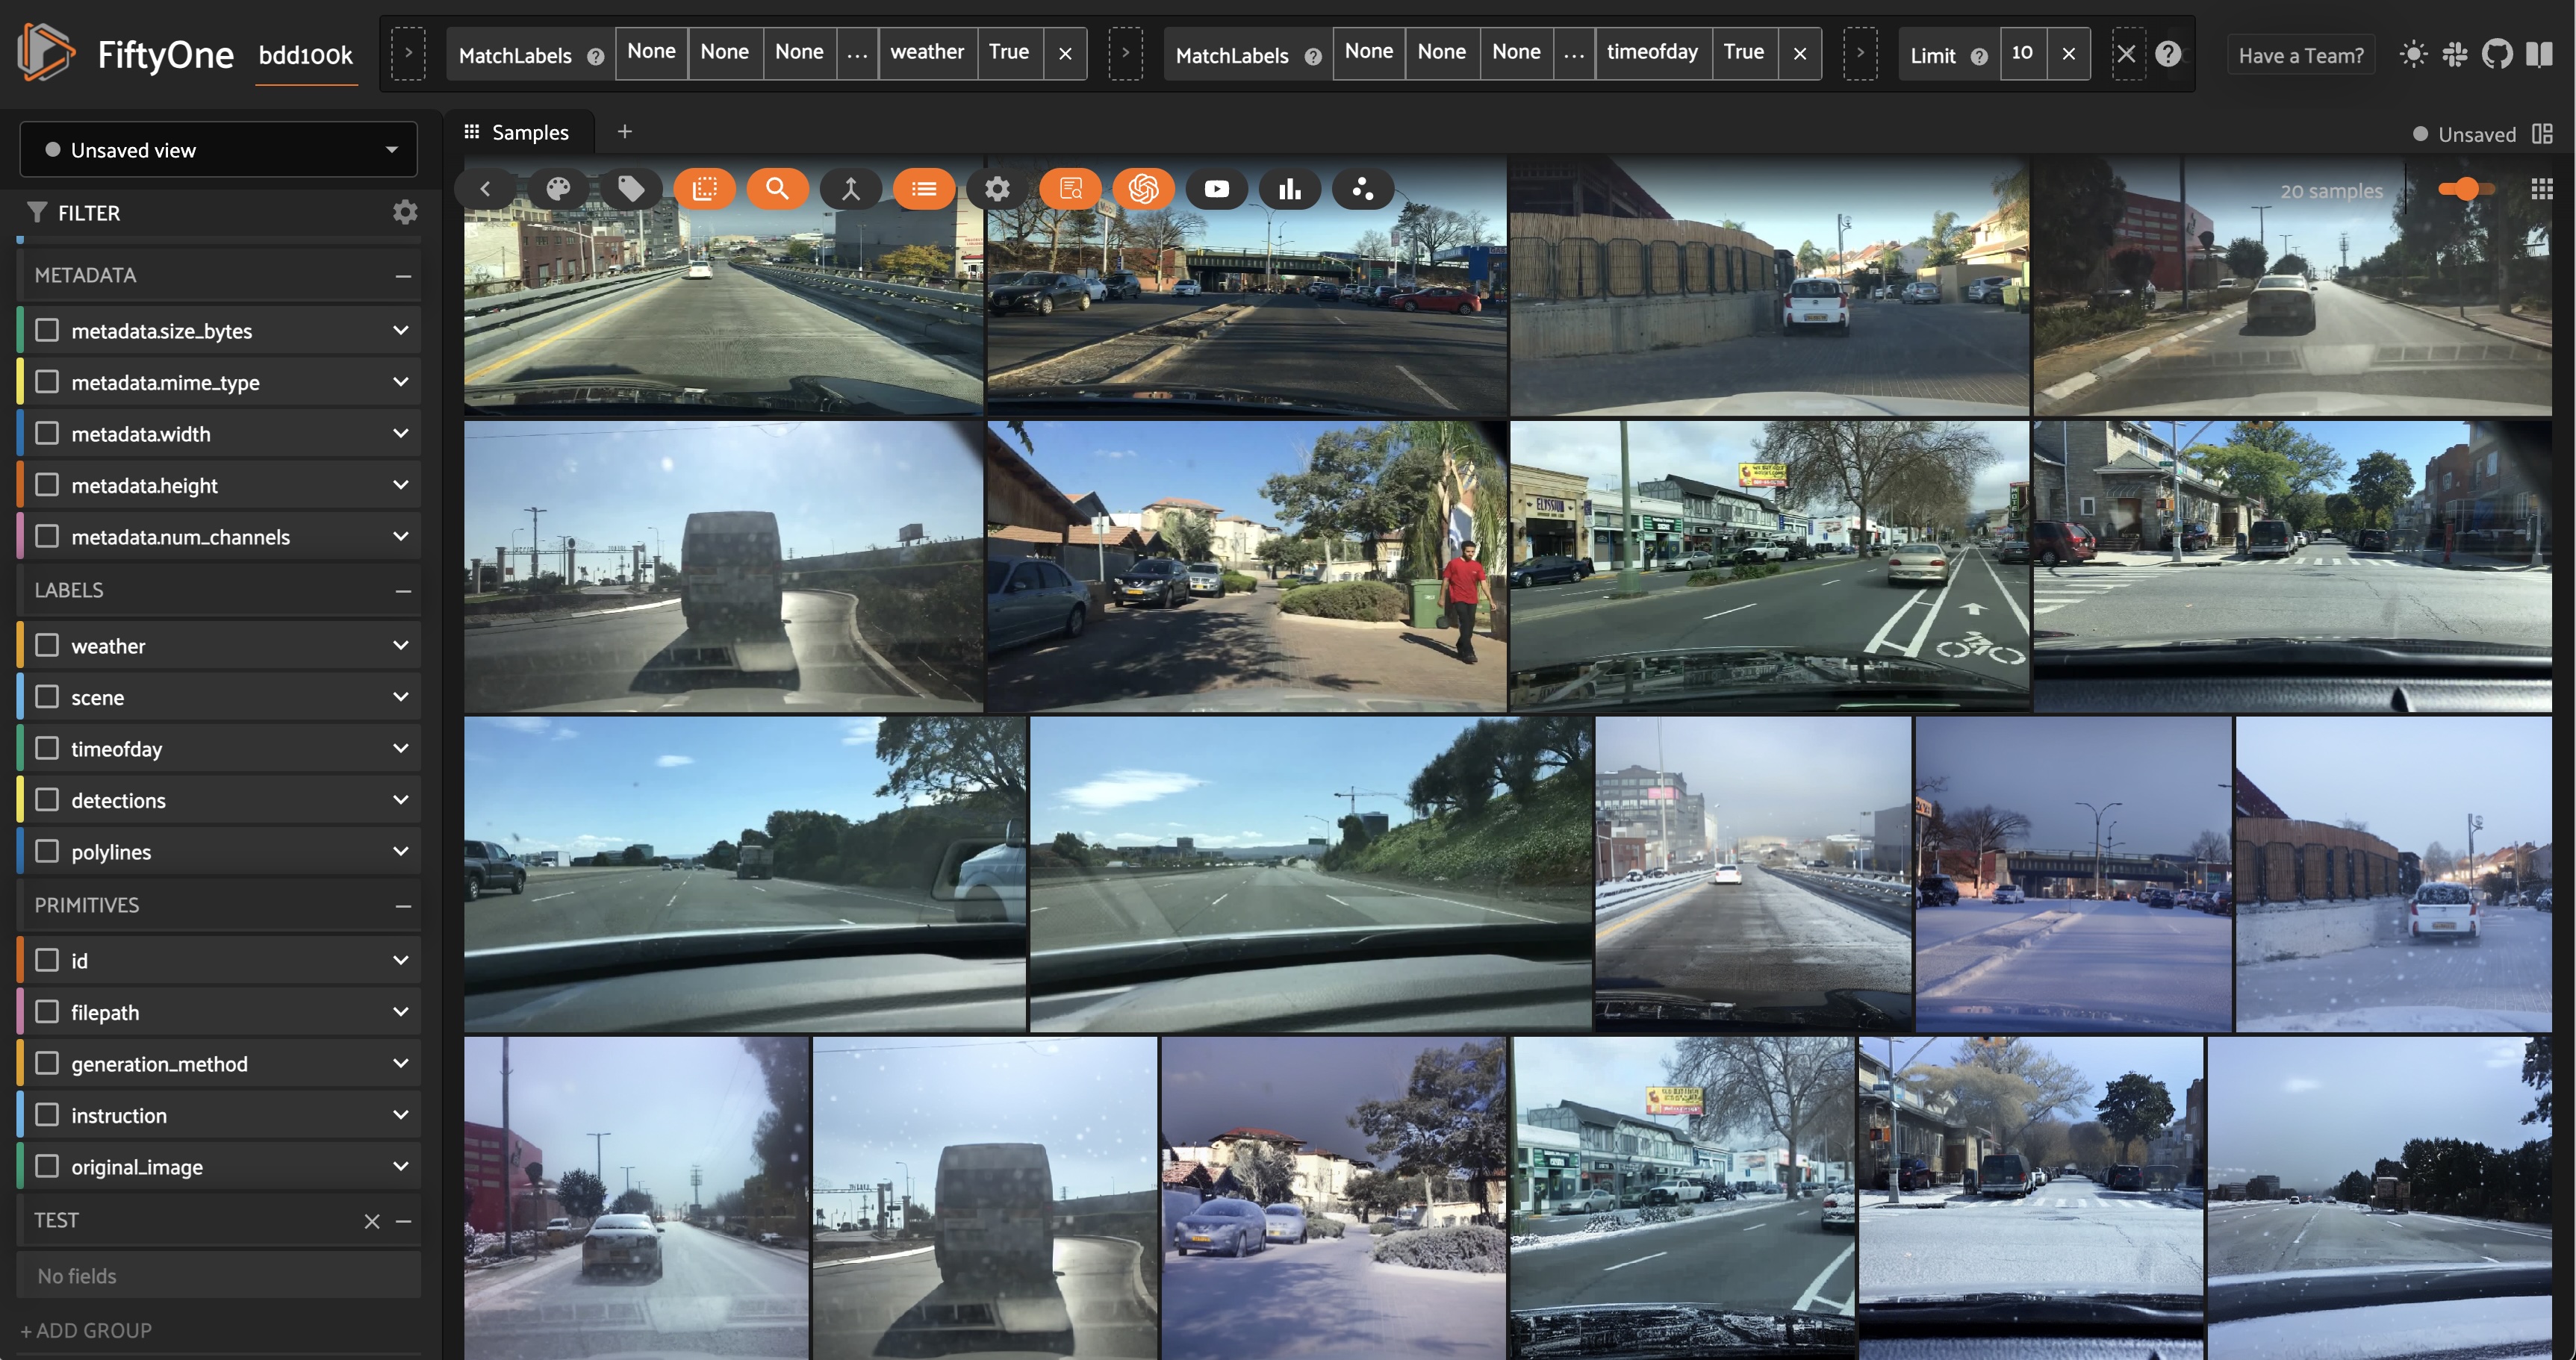The image size is (2576, 1360).
Task: Open the Slack community icon
Action: pyautogui.click(x=2455, y=54)
